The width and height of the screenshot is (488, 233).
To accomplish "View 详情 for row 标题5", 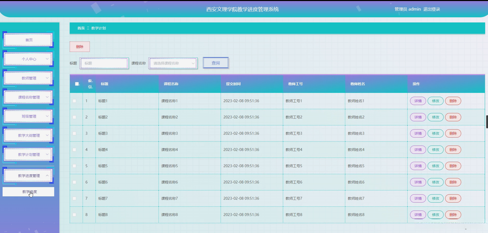I will click(418, 166).
